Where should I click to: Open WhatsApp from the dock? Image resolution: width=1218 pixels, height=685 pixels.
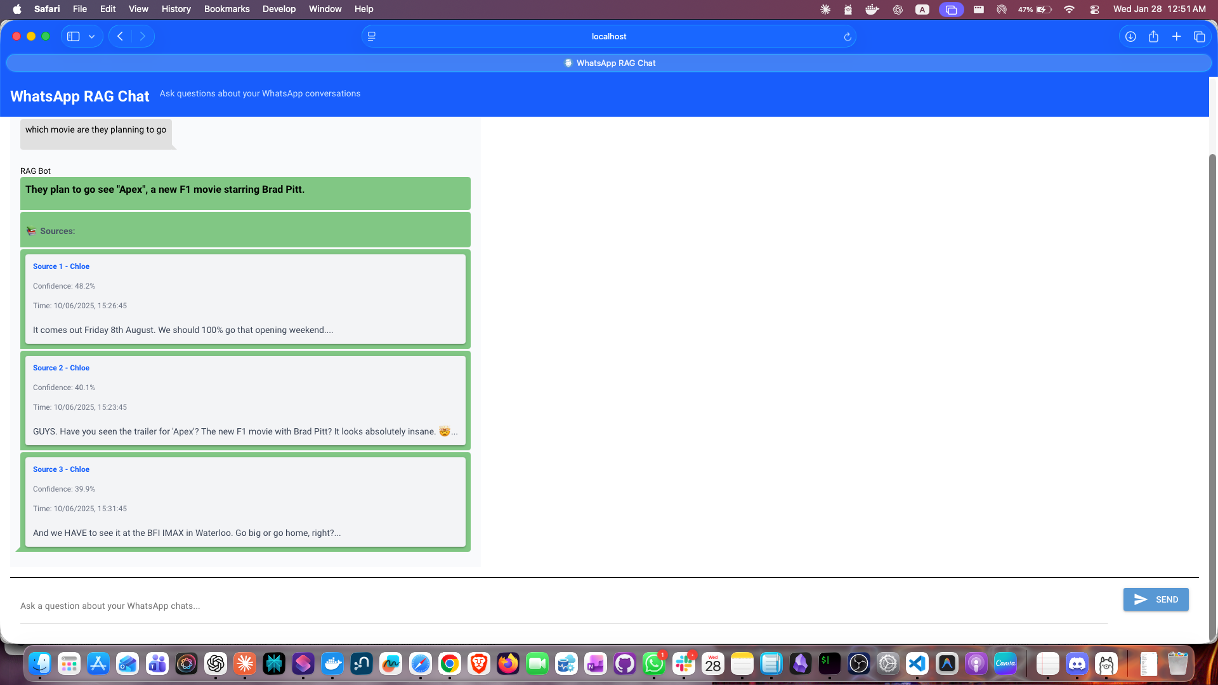(x=654, y=664)
